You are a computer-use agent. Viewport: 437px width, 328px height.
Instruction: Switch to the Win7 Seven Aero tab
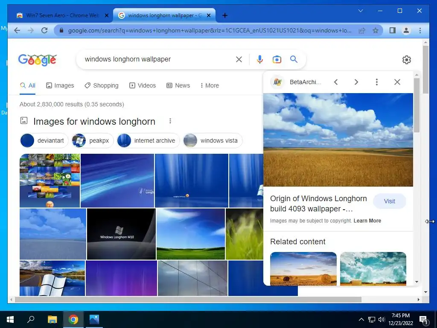click(x=62, y=15)
